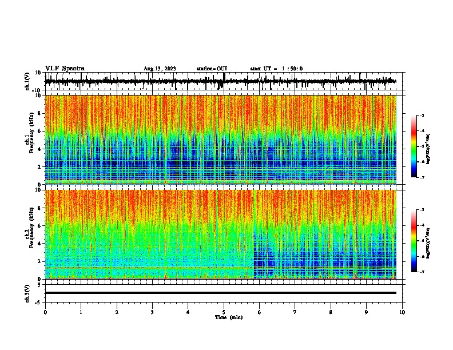Click the "8" kHz tick on ch.1 frequency axis
453x350 pixels.
(x=39, y=113)
